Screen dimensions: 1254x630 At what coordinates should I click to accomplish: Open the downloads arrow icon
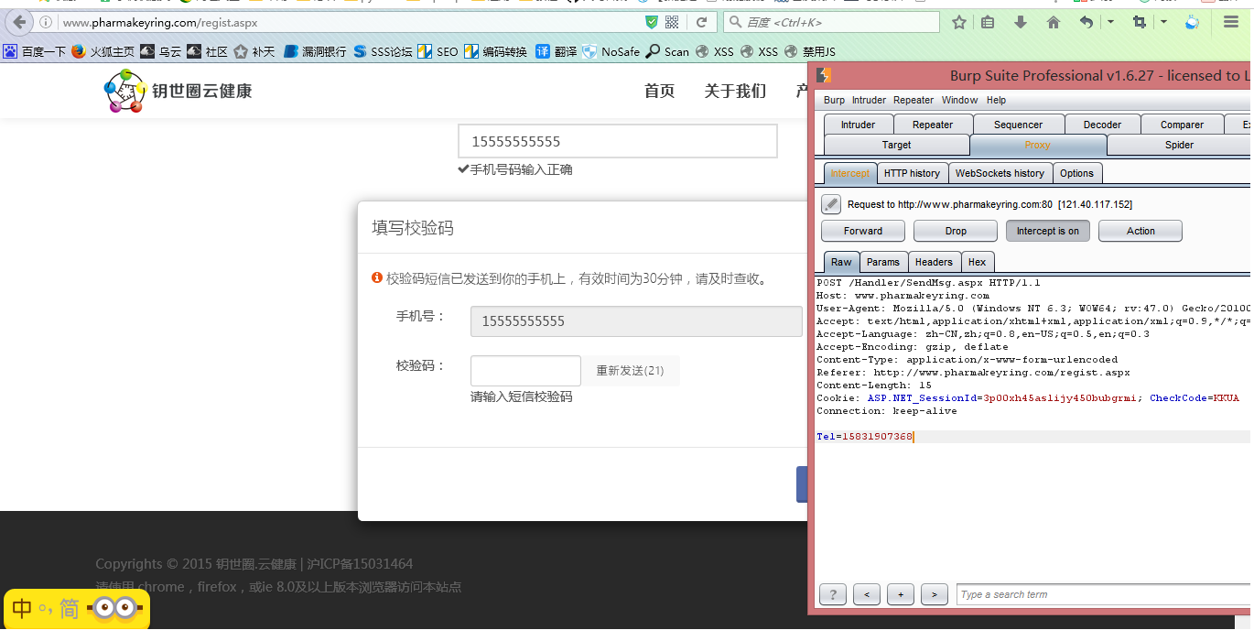tap(1021, 22)
